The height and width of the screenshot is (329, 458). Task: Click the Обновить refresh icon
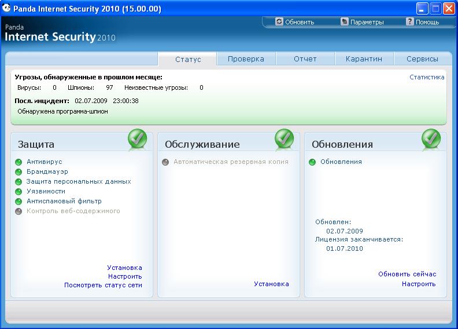[279, 21]
